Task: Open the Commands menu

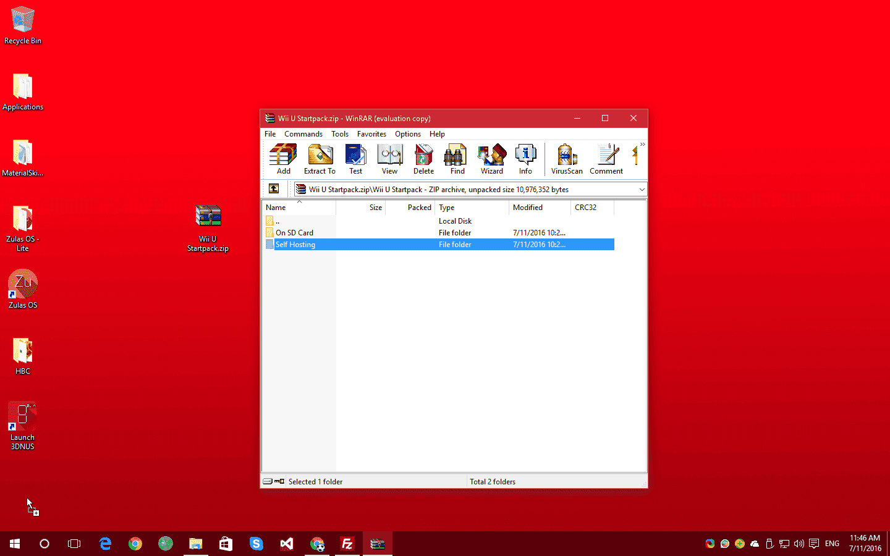Action: tap(303, 134)
